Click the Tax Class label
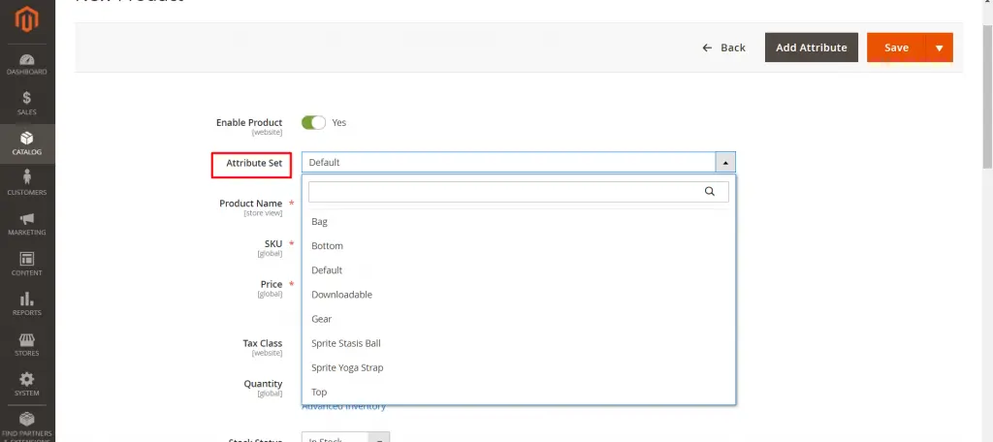 point(262,343)
